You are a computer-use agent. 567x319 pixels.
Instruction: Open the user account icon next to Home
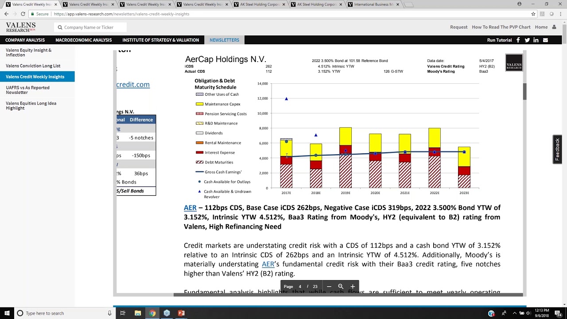tap(554, 27)
